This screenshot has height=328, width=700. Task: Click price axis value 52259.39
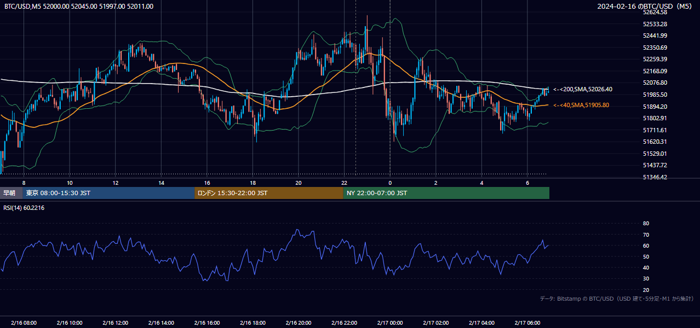coord(655,59)
